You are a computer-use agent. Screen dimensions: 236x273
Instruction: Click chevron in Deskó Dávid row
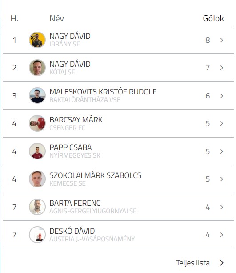[222, 235]
